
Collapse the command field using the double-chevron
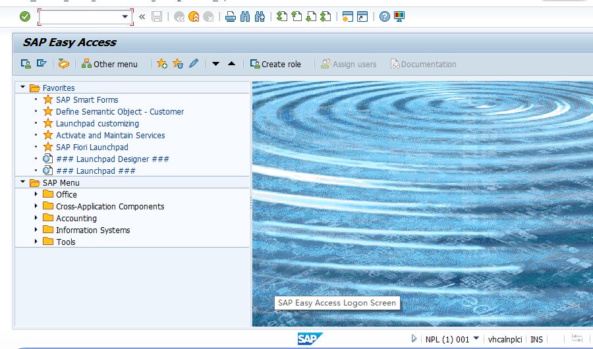tap(142, 16)
